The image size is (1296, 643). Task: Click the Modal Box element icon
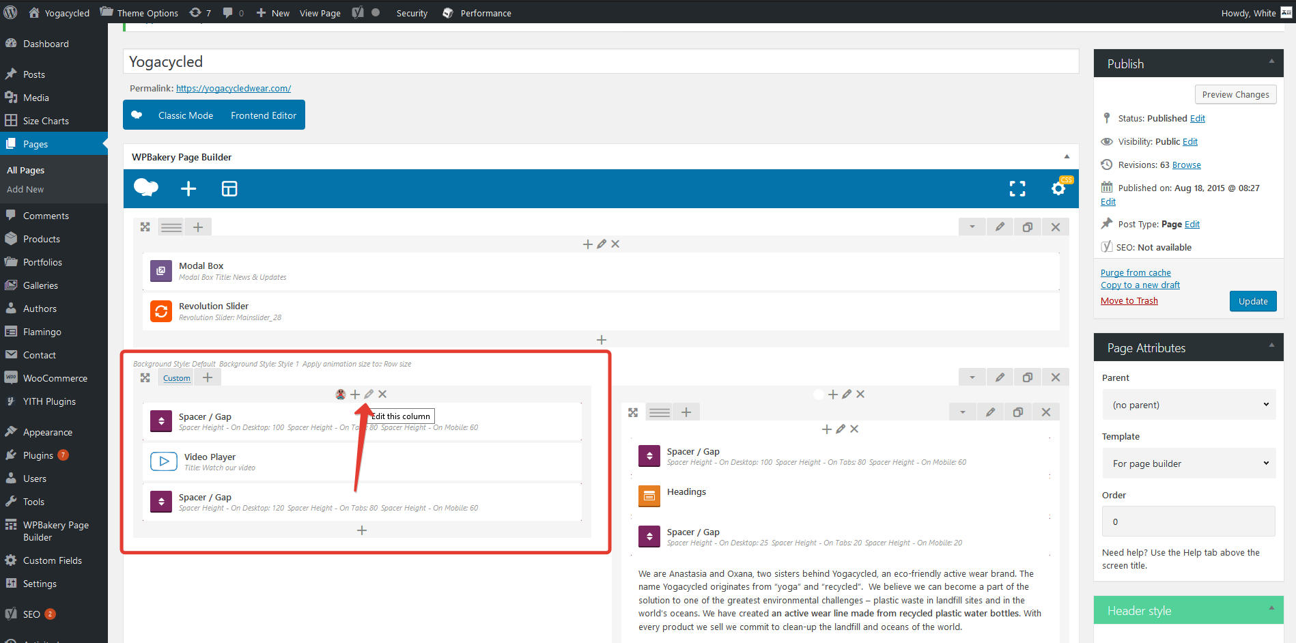pyautogui.click(x=161, y=271)
